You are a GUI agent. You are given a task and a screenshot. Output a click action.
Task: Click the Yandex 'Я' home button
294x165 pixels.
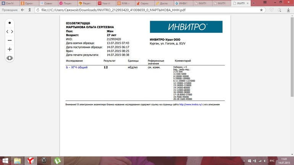point(29,10)
